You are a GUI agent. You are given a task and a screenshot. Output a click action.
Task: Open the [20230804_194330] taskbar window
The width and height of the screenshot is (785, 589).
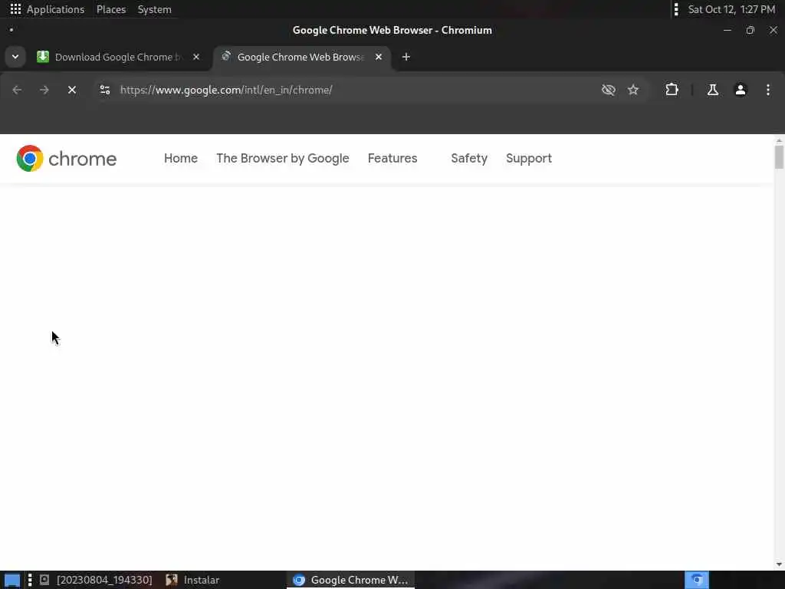tap(96, 580)
